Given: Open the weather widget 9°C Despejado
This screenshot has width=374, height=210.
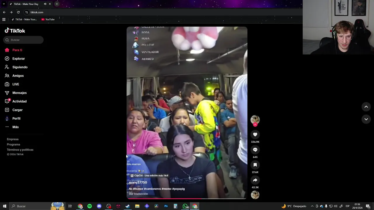Looking at the screenshot, I should [293, 206].
